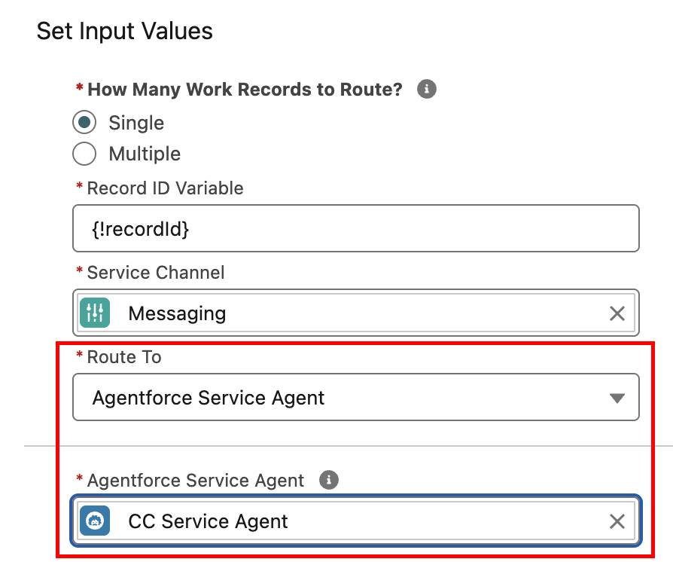Clear the Messaging service channel selection
Screen dimensions: 673x562
pos(617,313)
